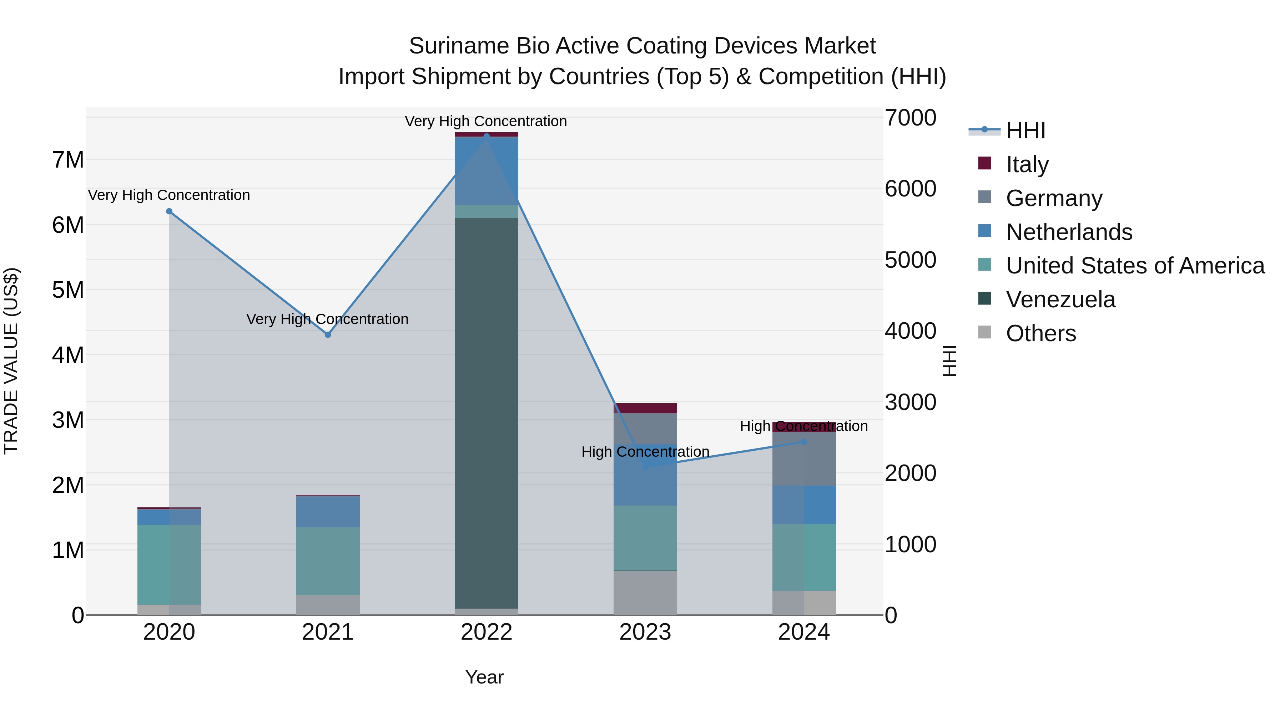Select the 2021 HHI data point
This screenshot has height=722, width=1285.
[328, 335]
